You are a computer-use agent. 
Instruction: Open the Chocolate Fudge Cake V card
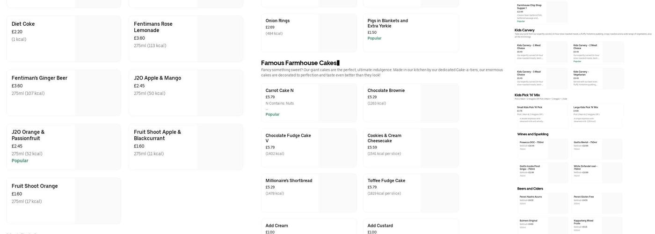[x=308, y=148]
